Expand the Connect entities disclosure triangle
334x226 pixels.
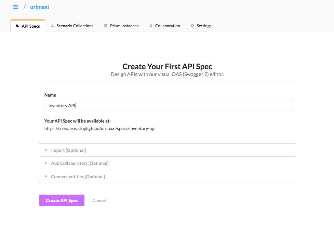(x=46, y=176)
